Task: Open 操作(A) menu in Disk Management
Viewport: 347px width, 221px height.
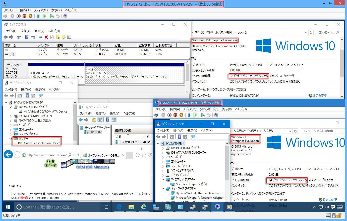Action: pyautogui.click(x=25, y=31)
